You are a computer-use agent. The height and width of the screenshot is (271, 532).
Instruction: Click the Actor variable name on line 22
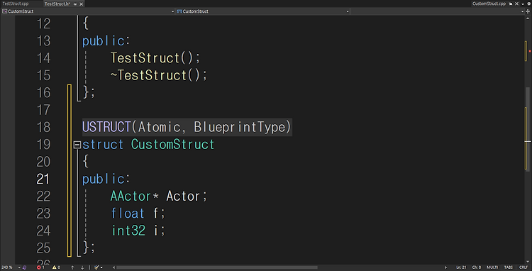point(183,196)
